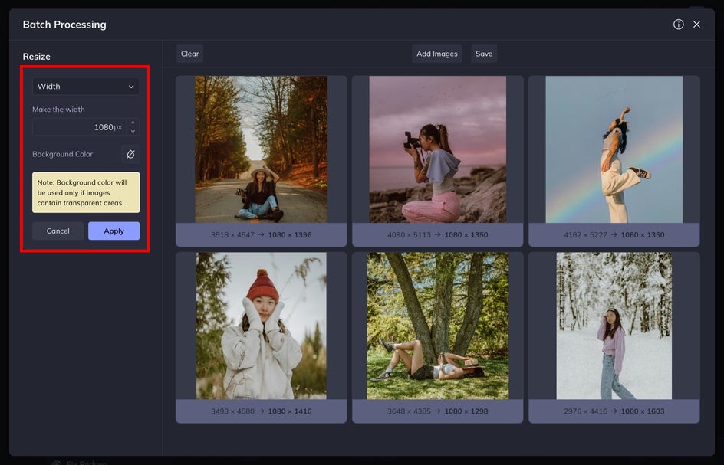The width and height of the screenshot is (724, 465).
Task: Open the Background Color swatch picker
Action: [130, 154]
